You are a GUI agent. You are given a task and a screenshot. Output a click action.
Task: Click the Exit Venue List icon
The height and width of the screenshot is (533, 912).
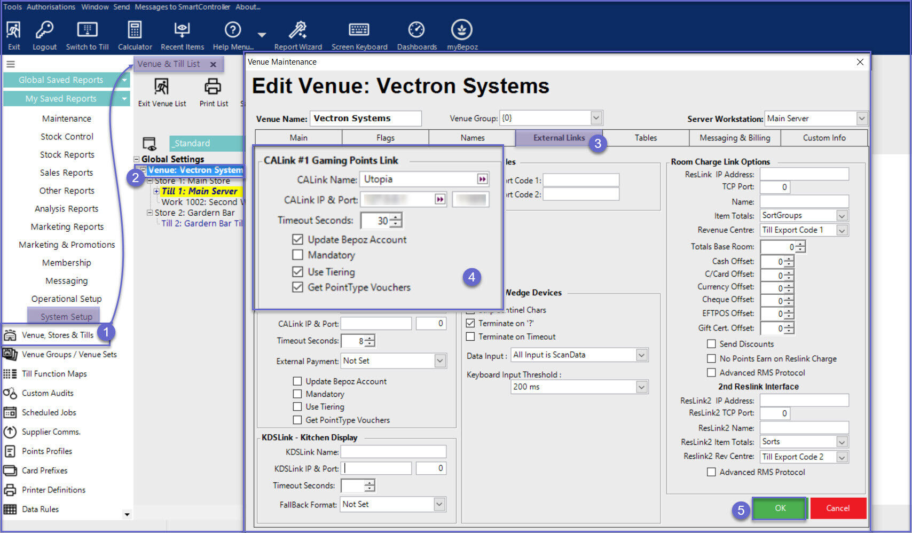pyautogui.click(x=161, y=87)
